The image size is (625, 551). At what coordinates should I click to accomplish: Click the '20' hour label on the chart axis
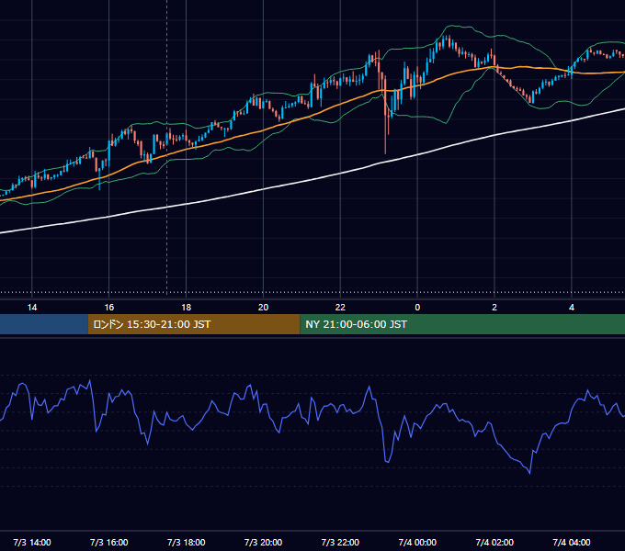(x=263, y=308)
